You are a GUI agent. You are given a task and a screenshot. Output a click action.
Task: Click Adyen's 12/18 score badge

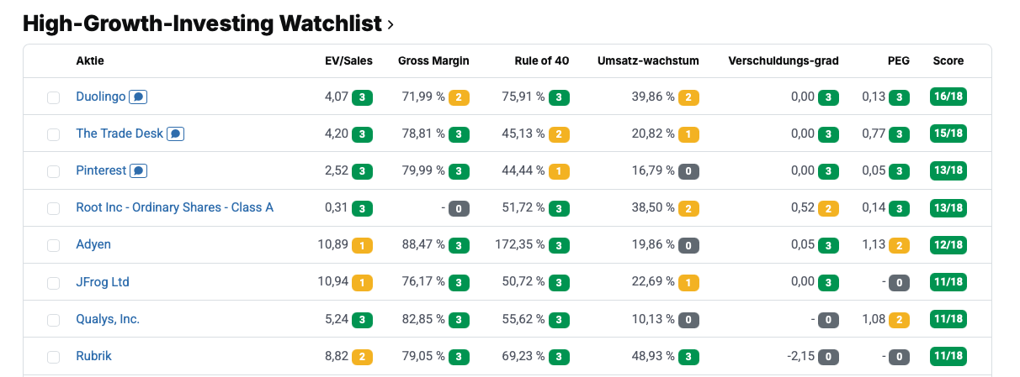948,244
